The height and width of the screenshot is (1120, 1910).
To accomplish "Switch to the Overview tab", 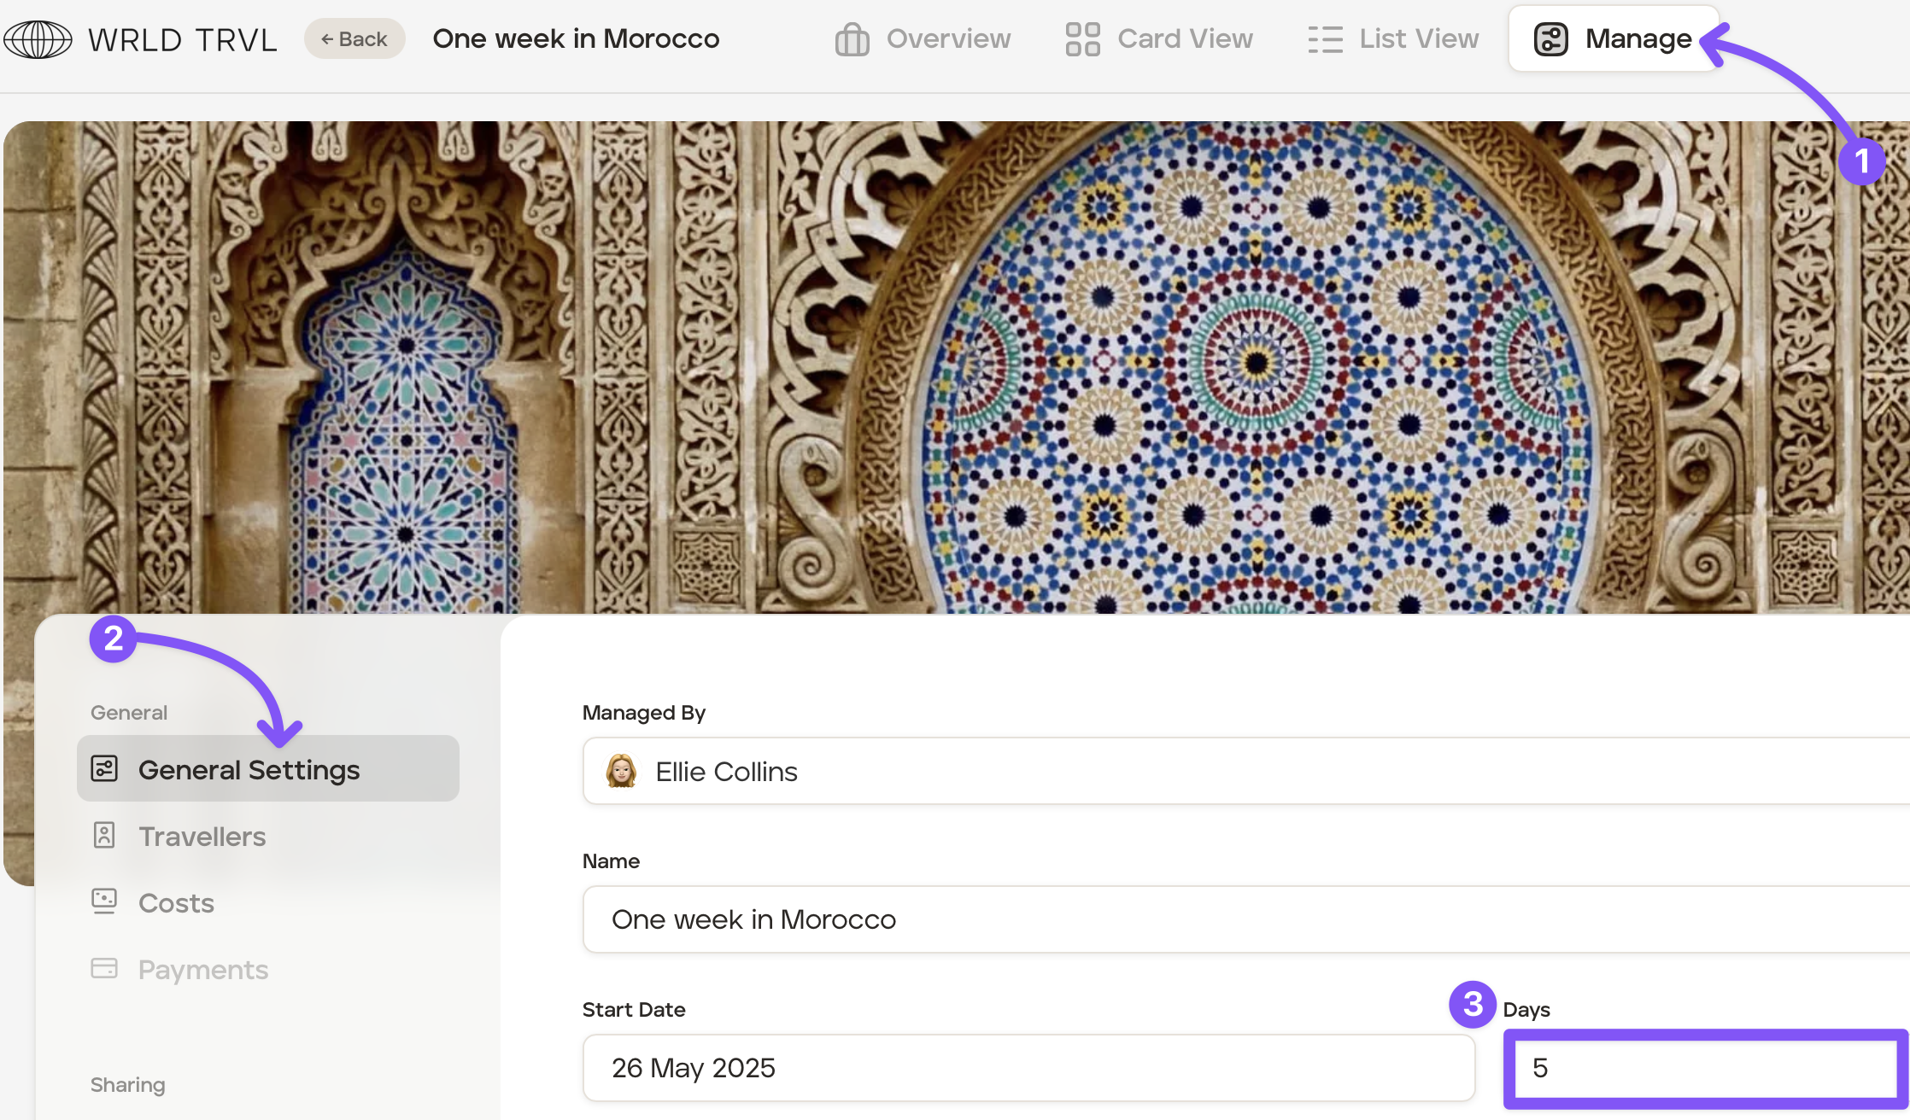I will (x=948, y=39).
